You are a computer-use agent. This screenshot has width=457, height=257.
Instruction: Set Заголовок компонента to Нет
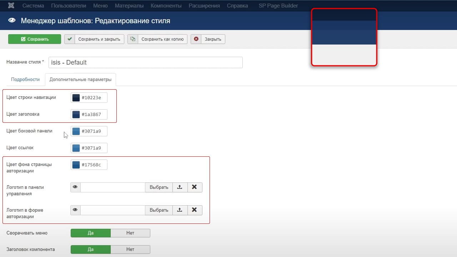130,249
